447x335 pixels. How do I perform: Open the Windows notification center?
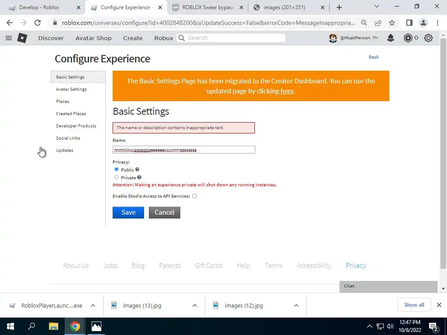[433, 326]
